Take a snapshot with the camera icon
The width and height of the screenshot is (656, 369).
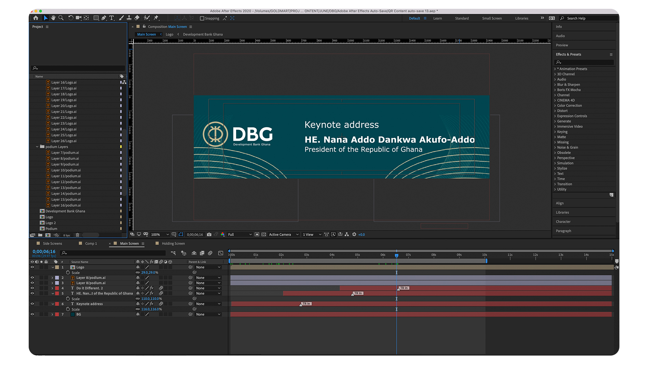click(x=209, y=235)
